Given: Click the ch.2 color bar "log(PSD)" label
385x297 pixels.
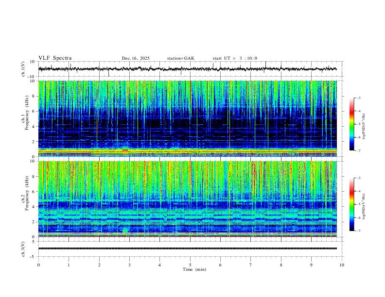Looking at the screenshot, I should coord(364,207).
